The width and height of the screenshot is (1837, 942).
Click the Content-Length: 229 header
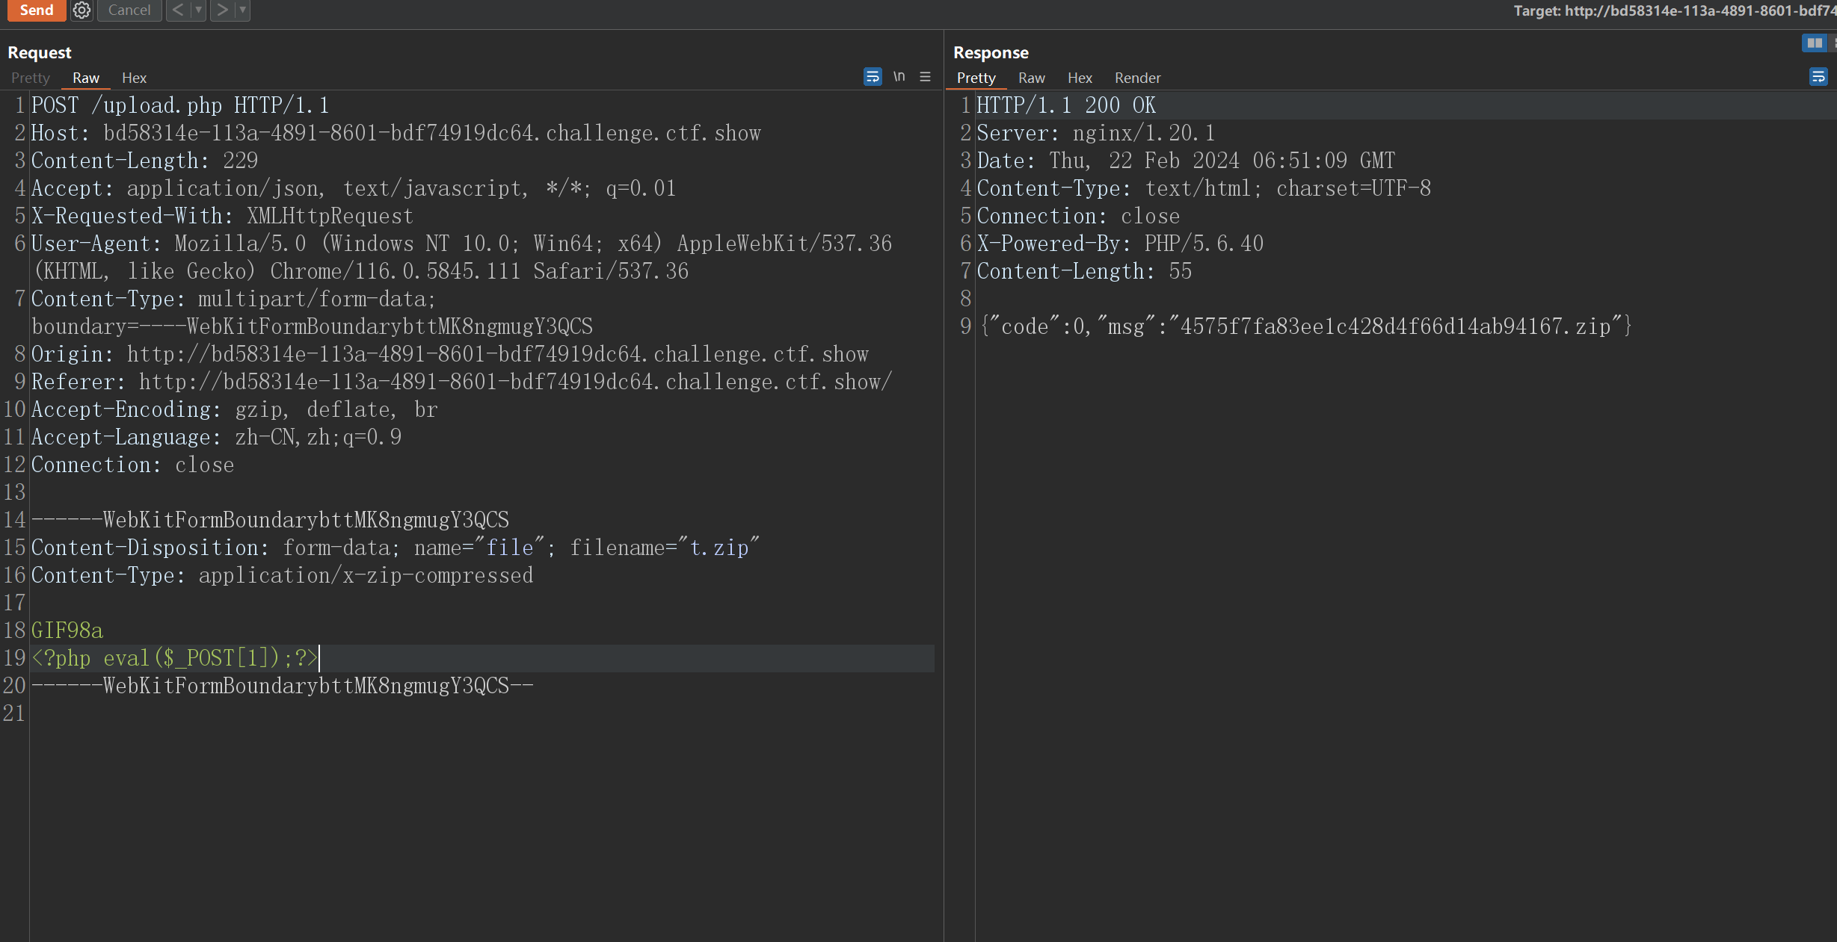point(144,161)
